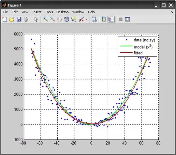Toggle the Edit Plot arrow tool
176x155 pixels.
[36, 19]
